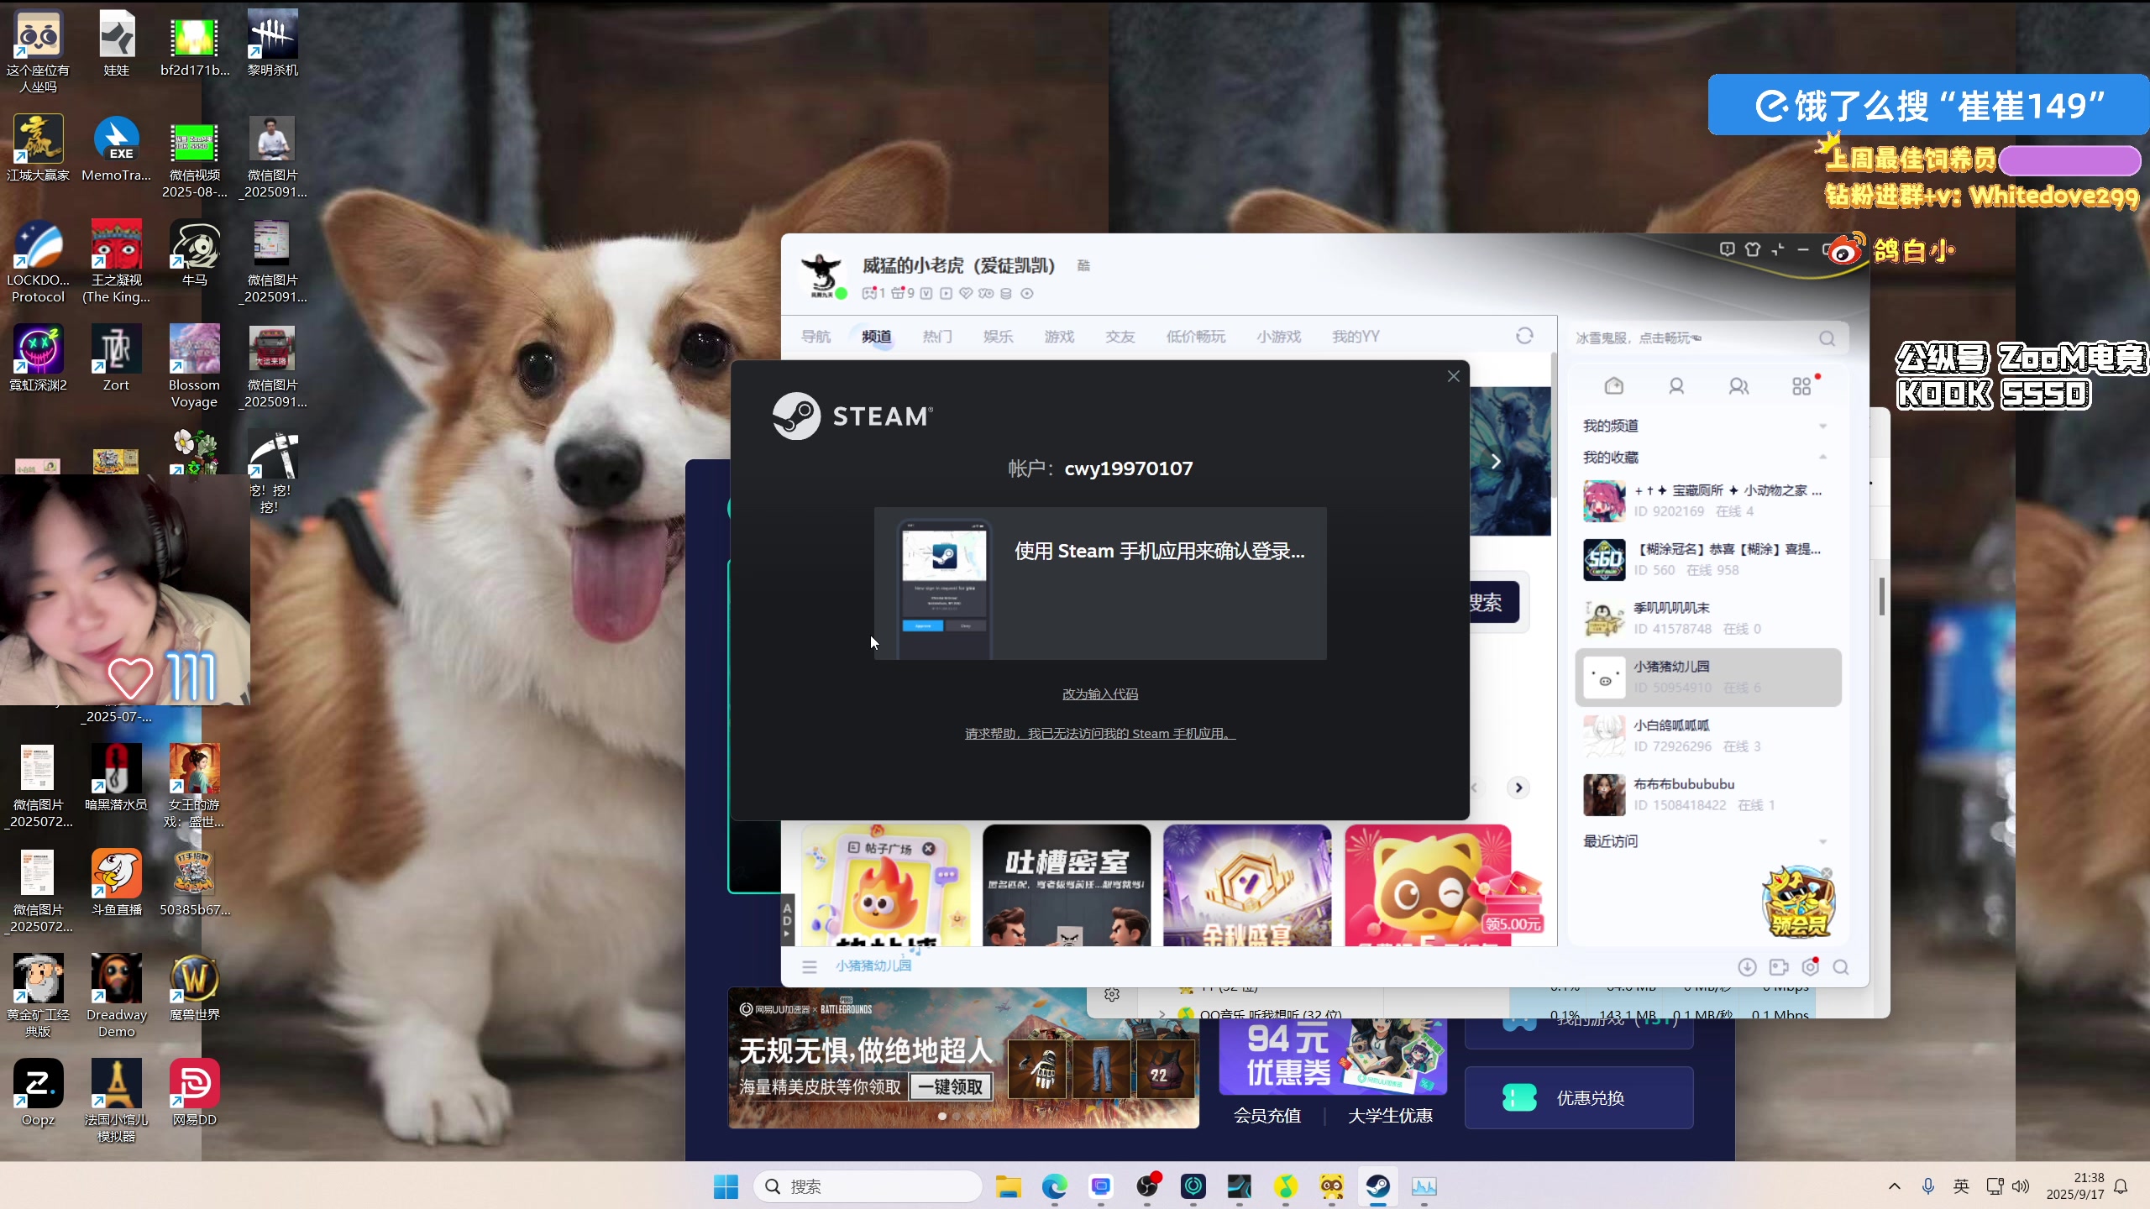Viewport: 2150px width, 1209px height.
Task: Open the 游戏 tab in YY
Action: [x=1059, y=337]
